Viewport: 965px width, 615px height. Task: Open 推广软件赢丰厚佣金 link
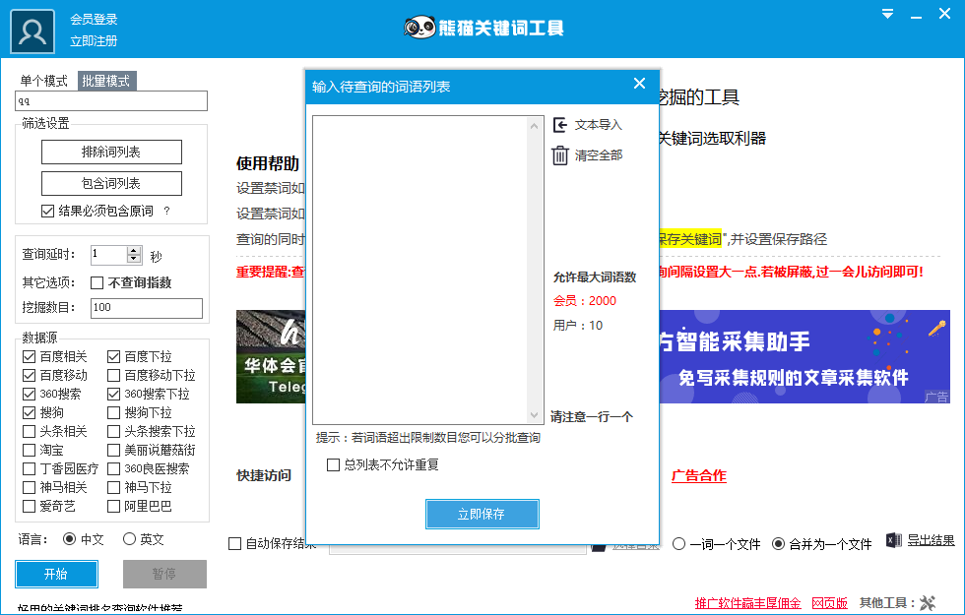(747, 603)
